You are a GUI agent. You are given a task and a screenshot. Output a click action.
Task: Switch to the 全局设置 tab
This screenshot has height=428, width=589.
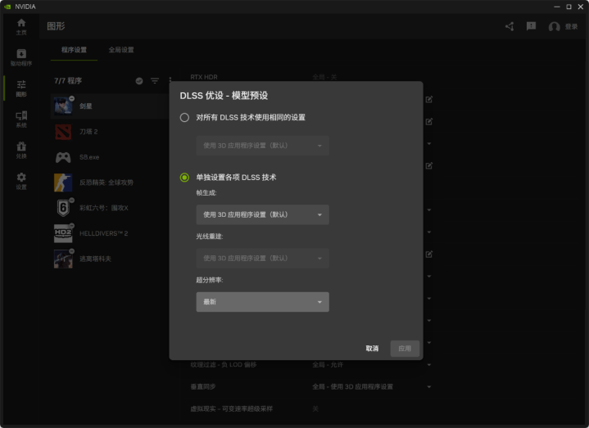(121, 50)
